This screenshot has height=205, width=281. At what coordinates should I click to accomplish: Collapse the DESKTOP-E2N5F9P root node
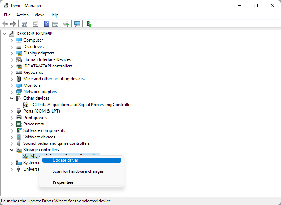(5, 34)
